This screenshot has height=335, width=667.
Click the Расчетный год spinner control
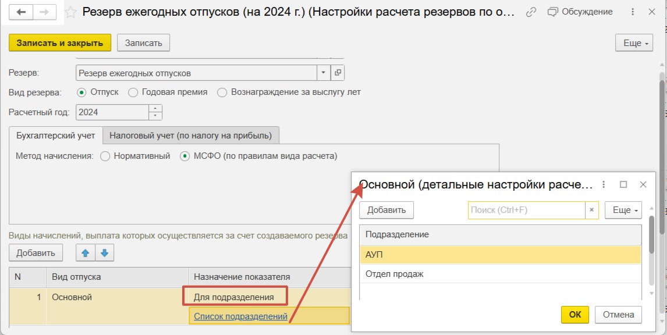coord(155,112)
